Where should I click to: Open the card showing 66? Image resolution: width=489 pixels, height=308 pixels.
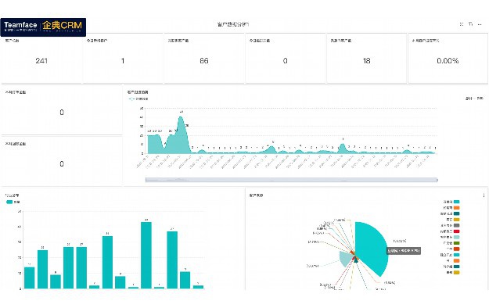click(x=204, y=59)
